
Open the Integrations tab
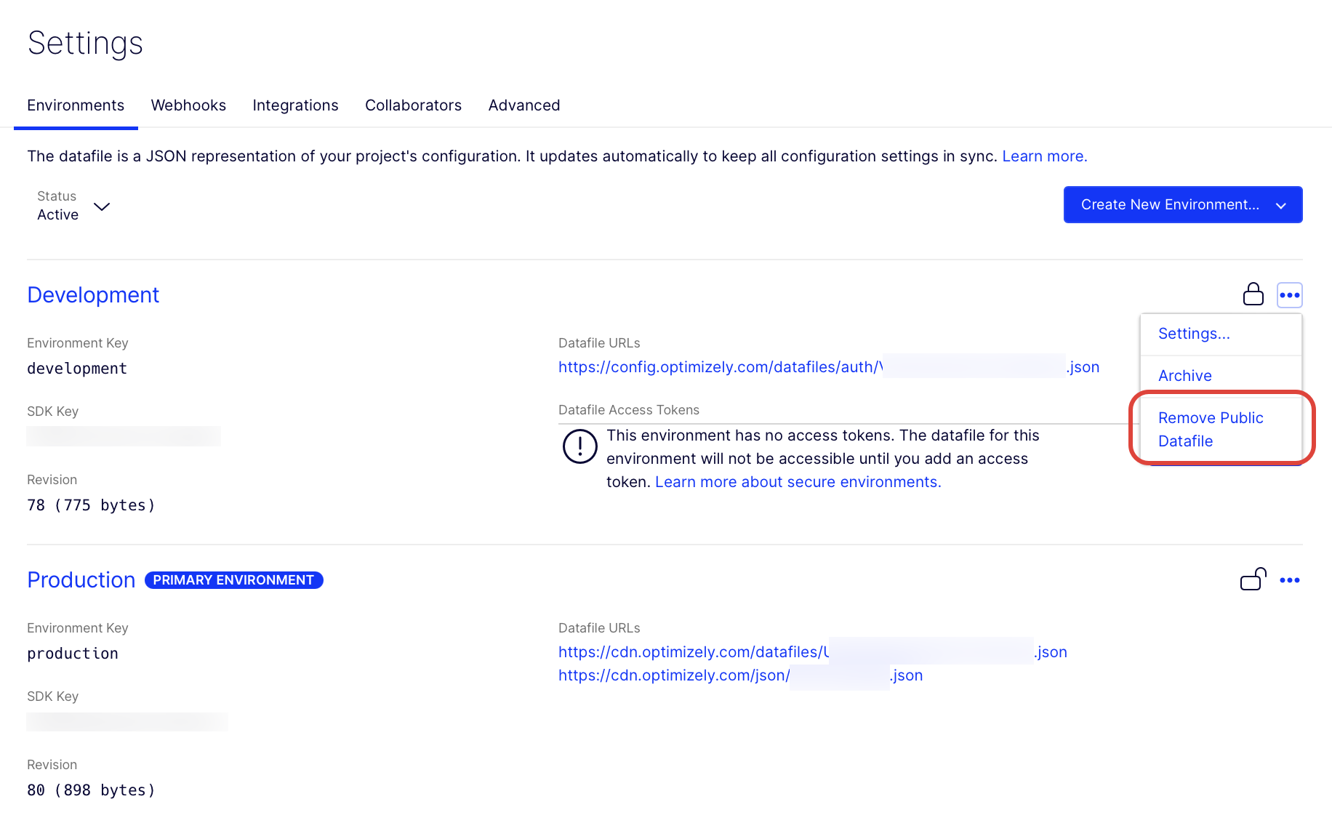tap(295, 105)
